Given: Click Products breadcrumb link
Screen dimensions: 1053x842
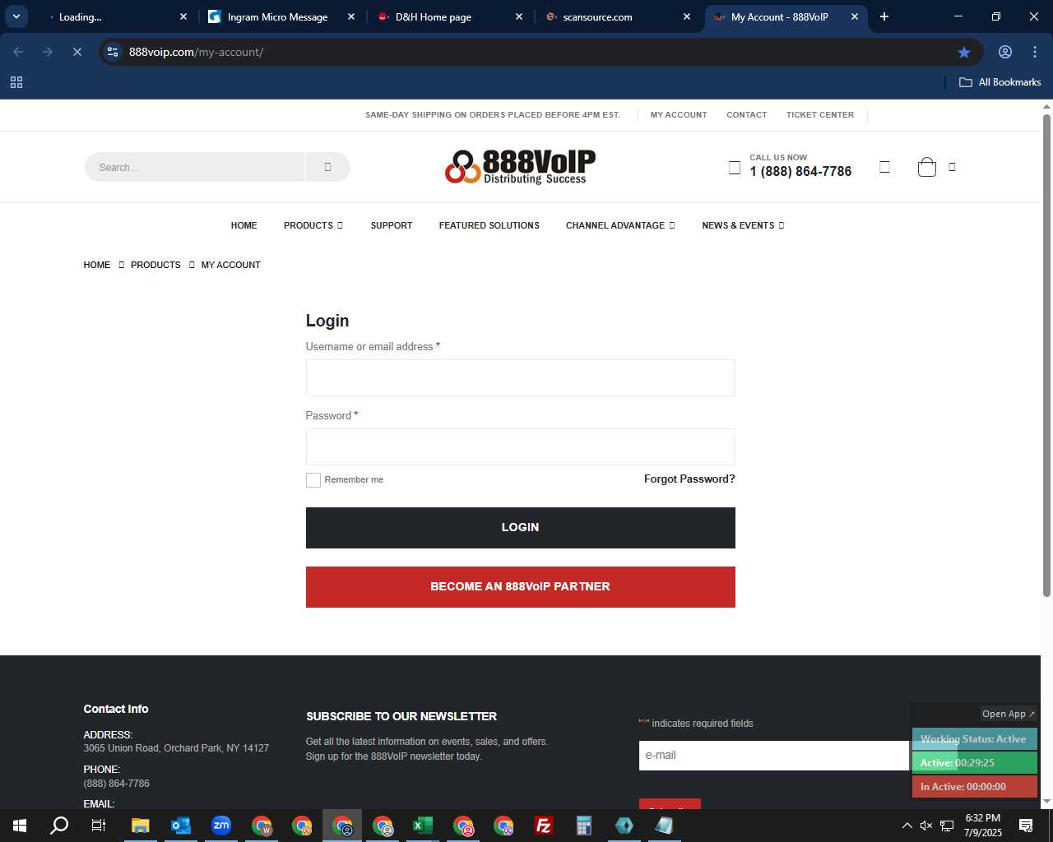Looking at the screenshot, I should [155, 265].
